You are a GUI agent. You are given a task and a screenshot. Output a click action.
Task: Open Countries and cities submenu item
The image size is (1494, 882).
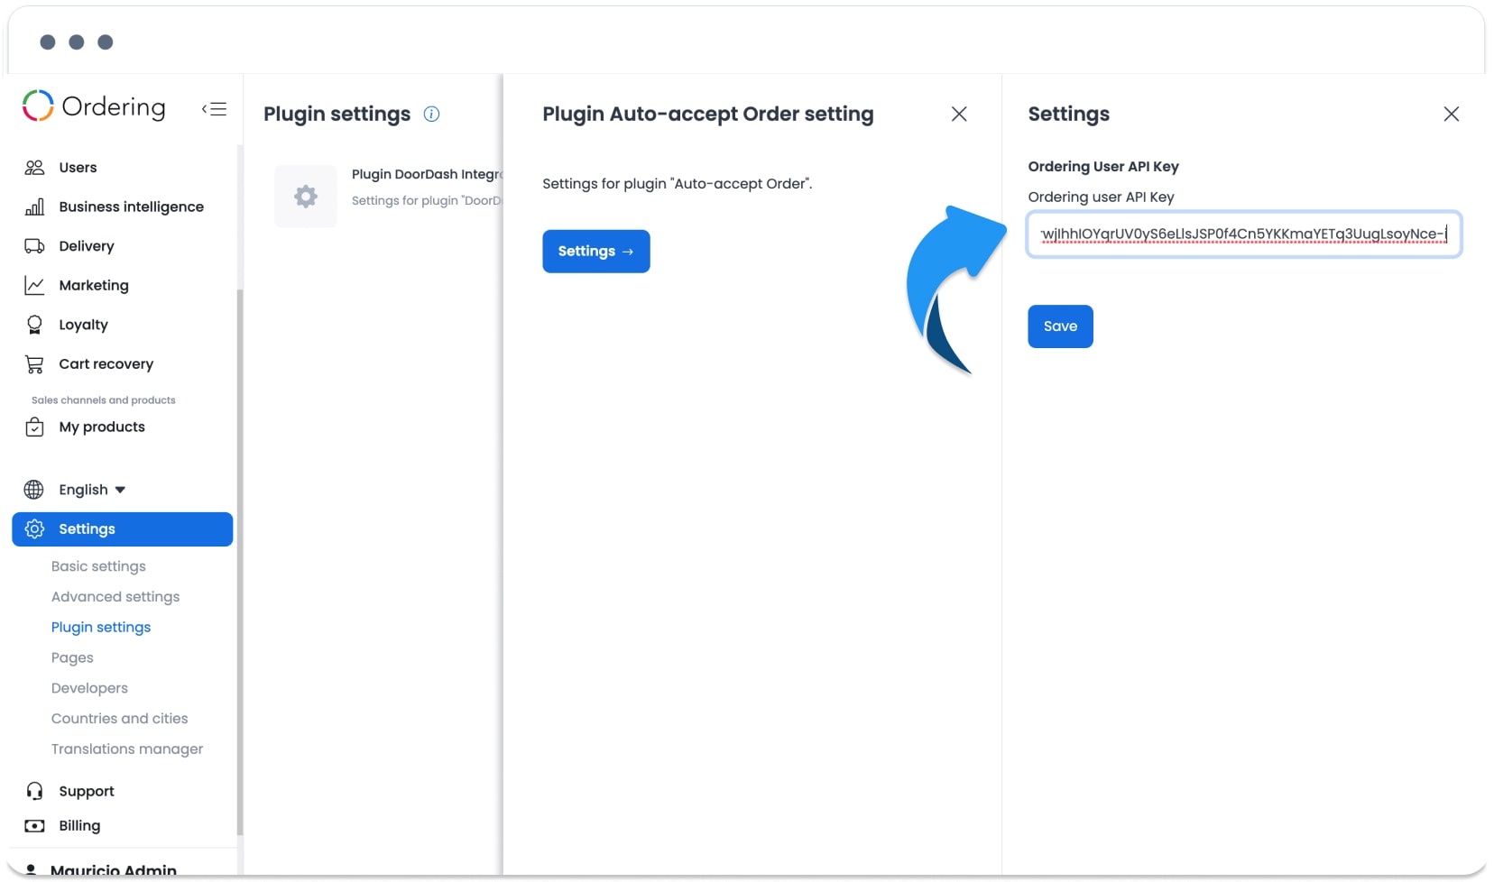tap(120, 719)
